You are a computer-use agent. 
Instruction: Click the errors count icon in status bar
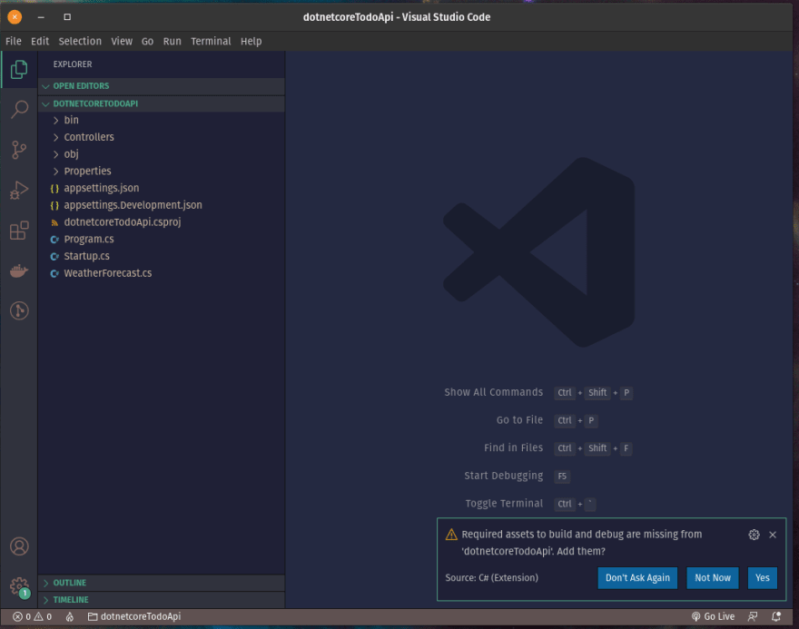pos(22,617)
